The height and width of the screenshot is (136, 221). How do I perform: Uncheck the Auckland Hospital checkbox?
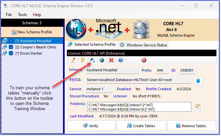[11, 41]
